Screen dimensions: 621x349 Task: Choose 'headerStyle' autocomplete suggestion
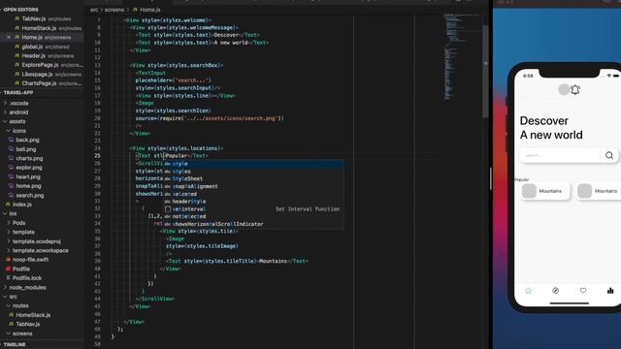[253, 202]
